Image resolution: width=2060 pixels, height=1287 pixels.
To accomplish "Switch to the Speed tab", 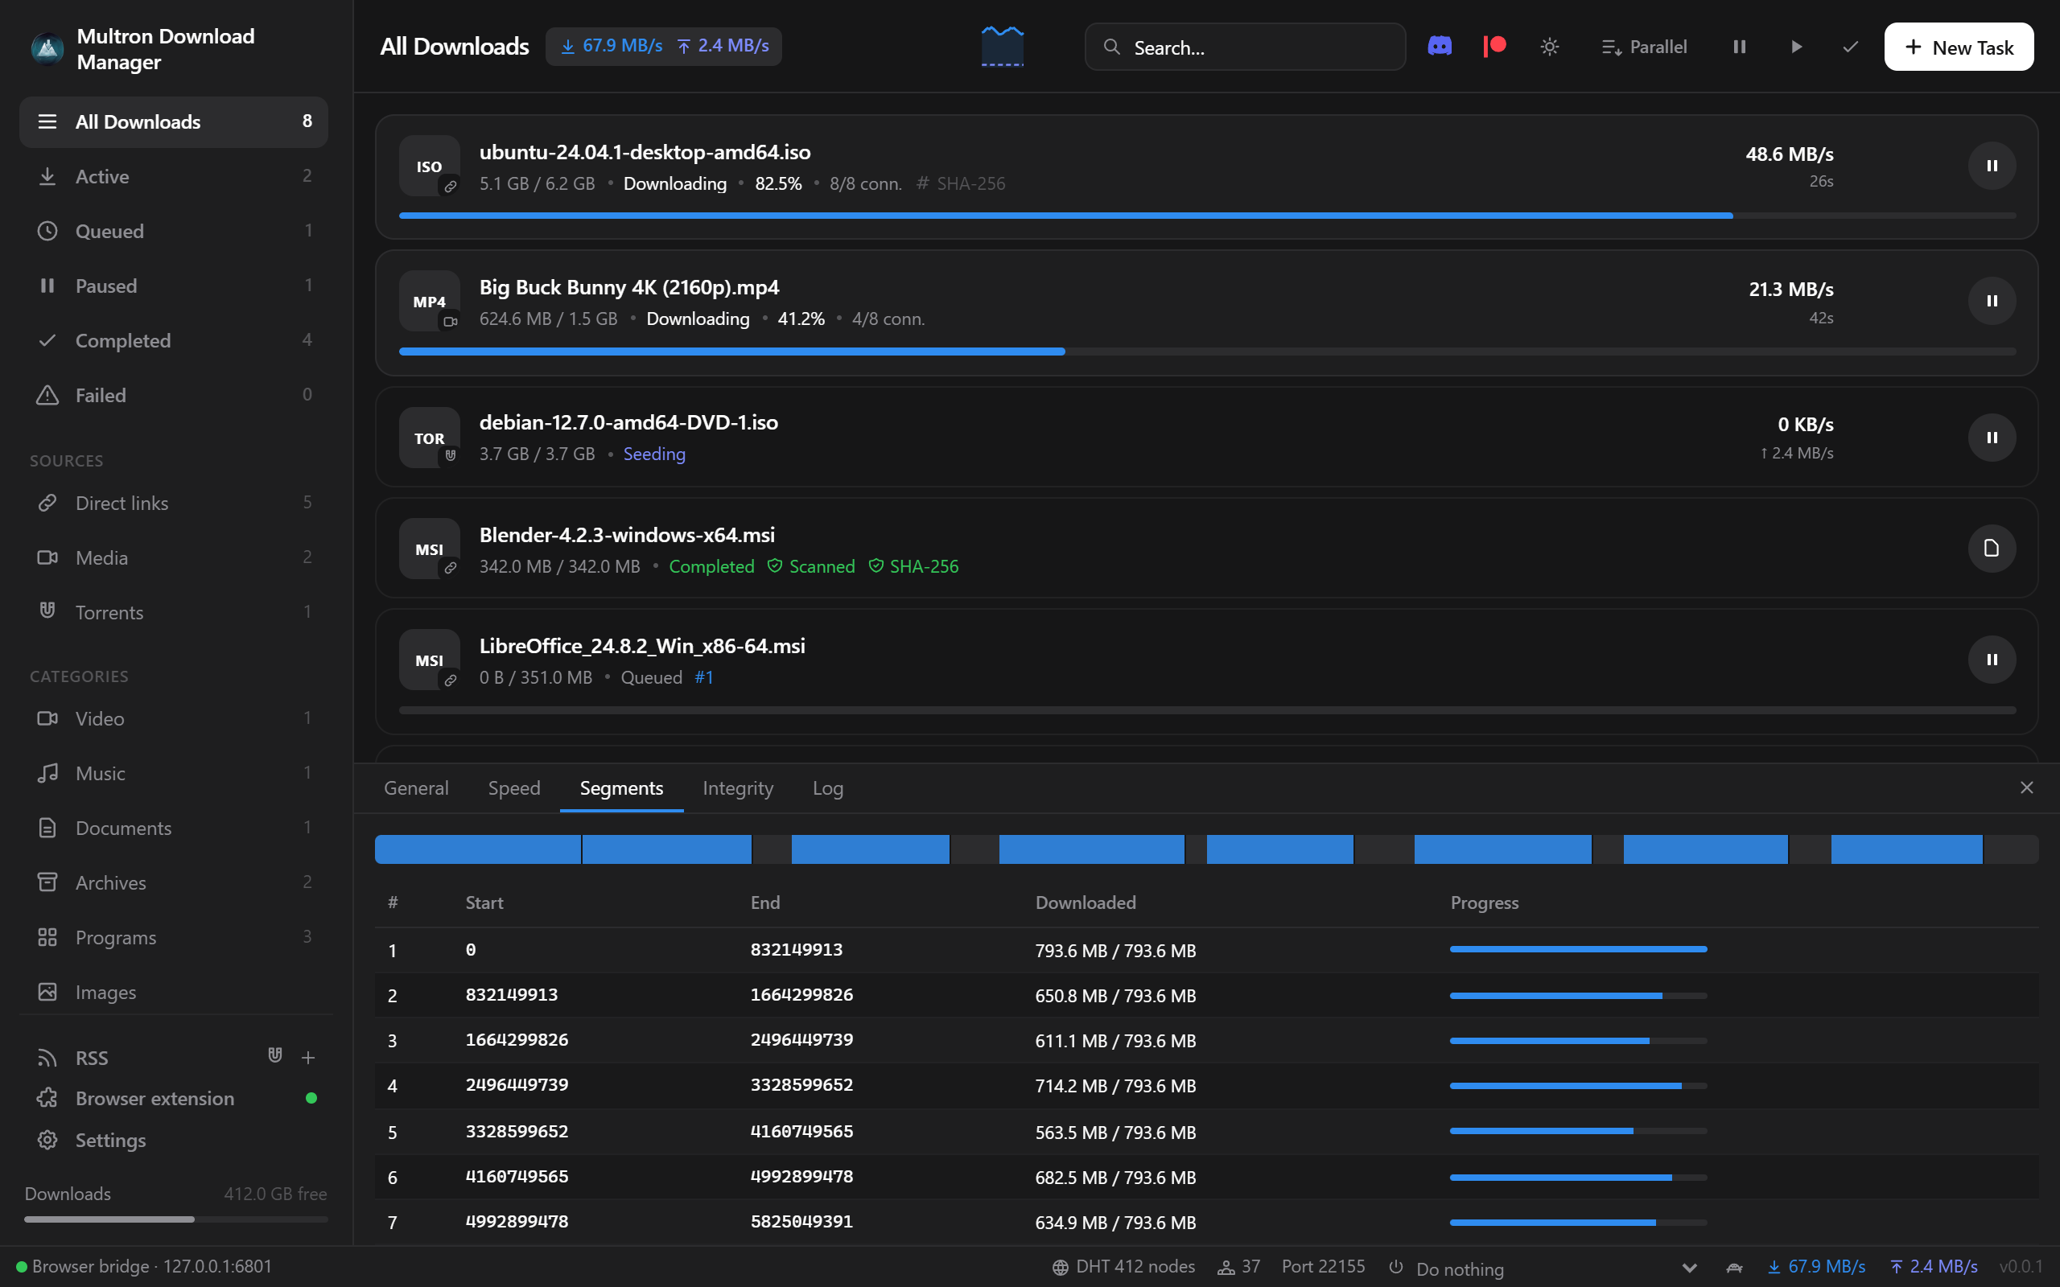I will click(514, 788).
